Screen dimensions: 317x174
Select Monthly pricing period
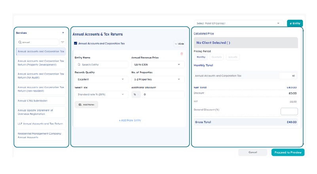(201, 57)
